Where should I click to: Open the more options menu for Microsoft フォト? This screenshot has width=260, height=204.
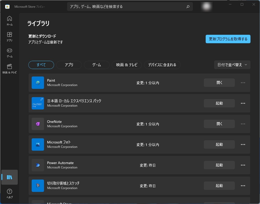pyautogui.click(x=242, y=144)
